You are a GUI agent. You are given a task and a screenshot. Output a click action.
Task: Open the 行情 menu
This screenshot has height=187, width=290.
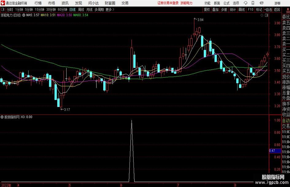point(38,3)
